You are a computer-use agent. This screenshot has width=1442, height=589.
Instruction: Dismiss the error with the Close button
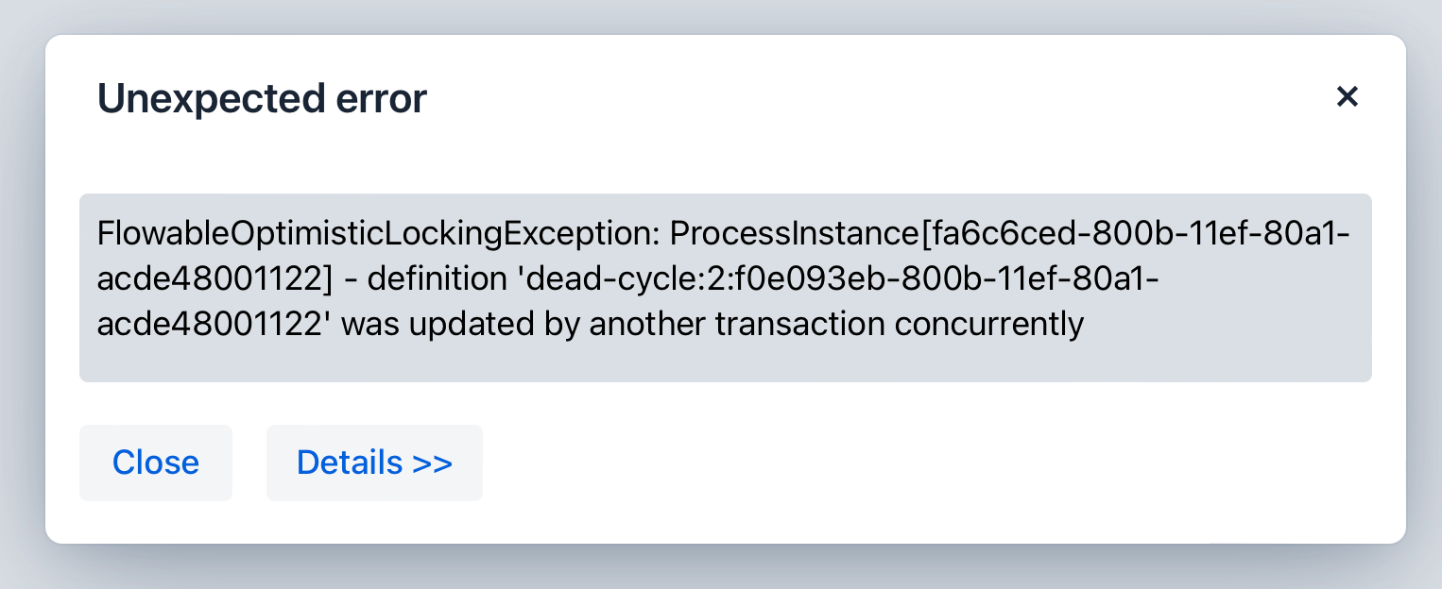pyautogui.click(x=156, y=463)
